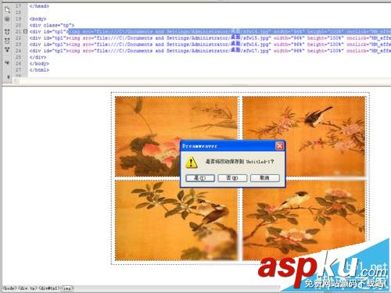Show more code toolbar tools via overflow arrows
This screenshot has height=293, width=391.
click(x=9, y=77)
